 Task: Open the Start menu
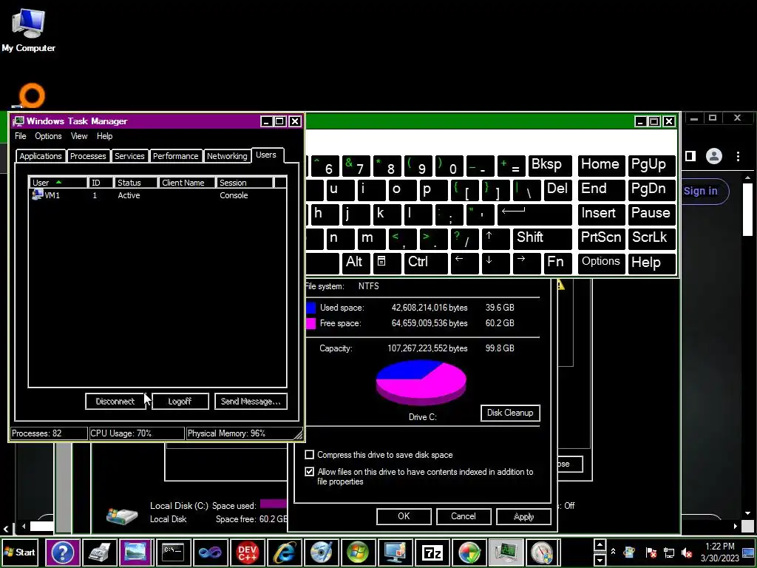[19, 552]
